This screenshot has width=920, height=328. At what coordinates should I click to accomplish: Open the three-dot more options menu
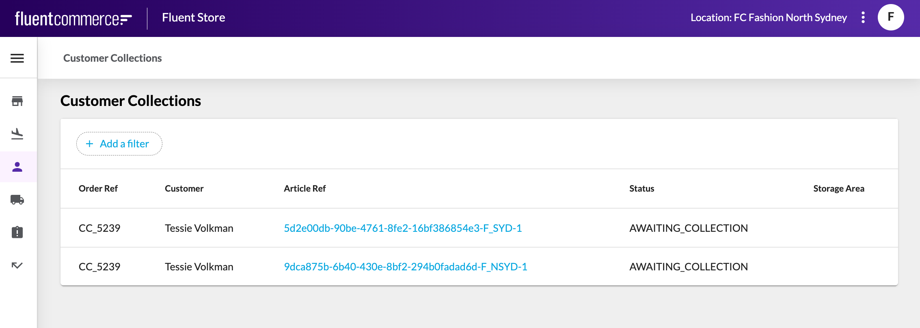pyautogui.click(x=863, y=17)
